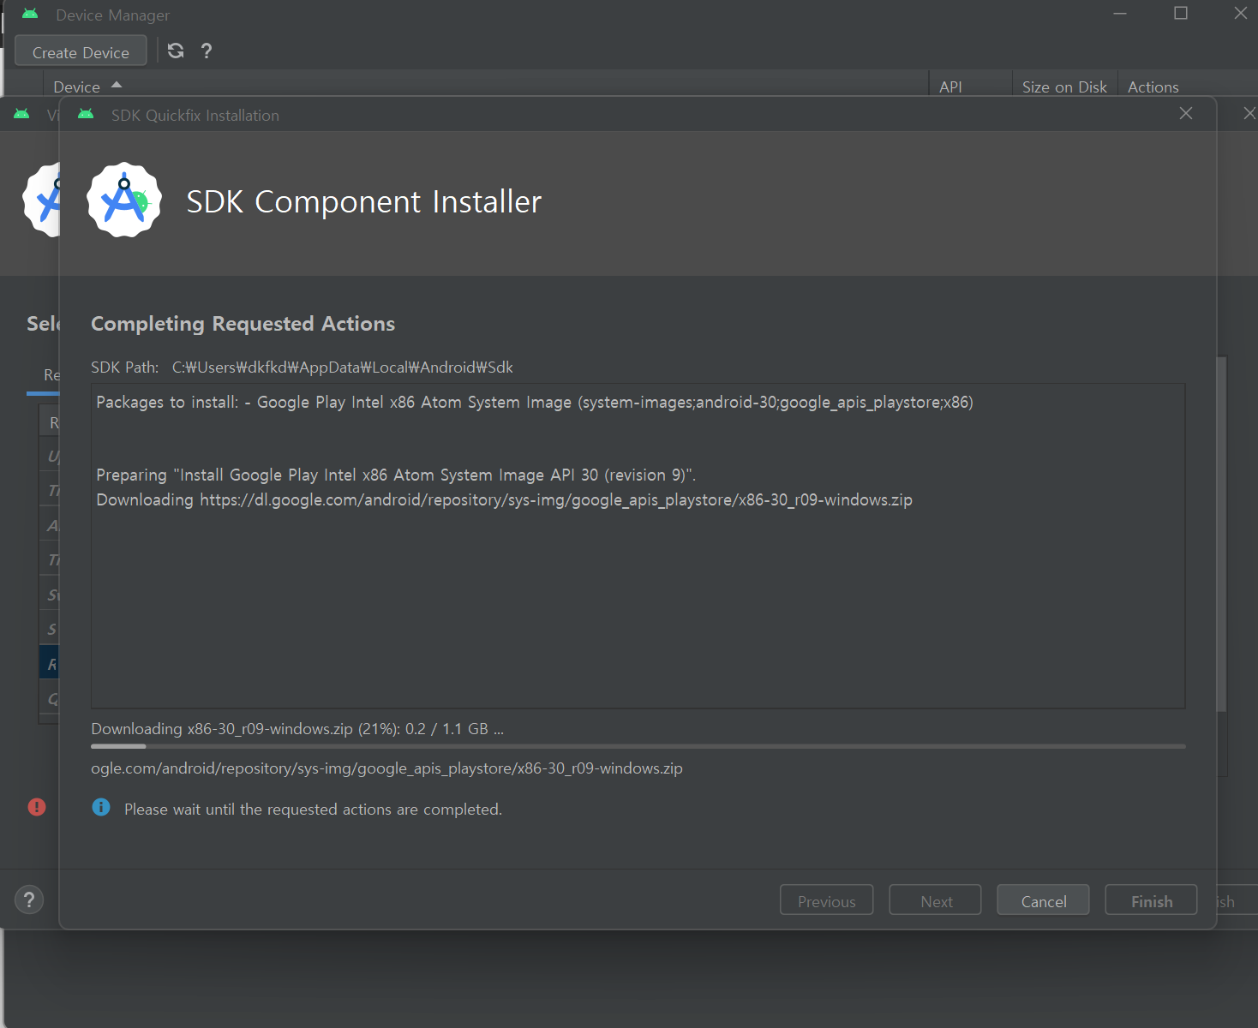This screenshot has height=1028, width=1258.
Task: Open help in the background dialog
Action: pos(29,899)
